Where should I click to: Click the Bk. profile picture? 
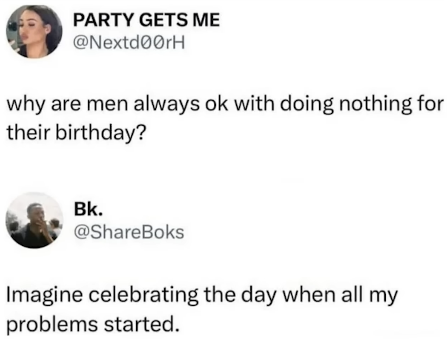pos(34,220)
